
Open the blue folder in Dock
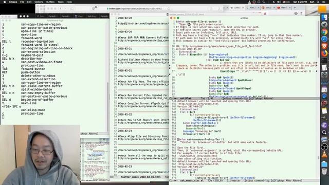pos(324,164)
